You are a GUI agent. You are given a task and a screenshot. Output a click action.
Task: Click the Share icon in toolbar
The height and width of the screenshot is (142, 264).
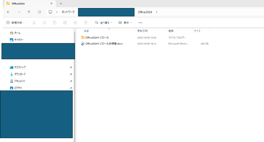click(76, 23)
